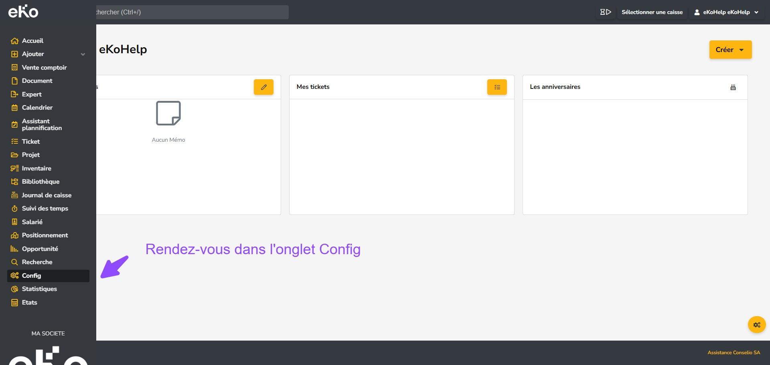Click the cash register icon in top bar

point(605,12)
